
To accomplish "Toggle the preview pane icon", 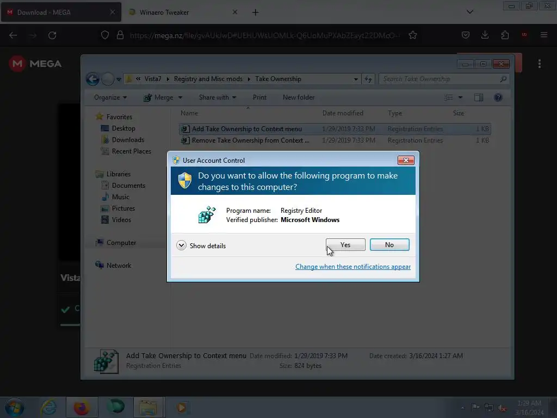I will click(x=479, y=97).
